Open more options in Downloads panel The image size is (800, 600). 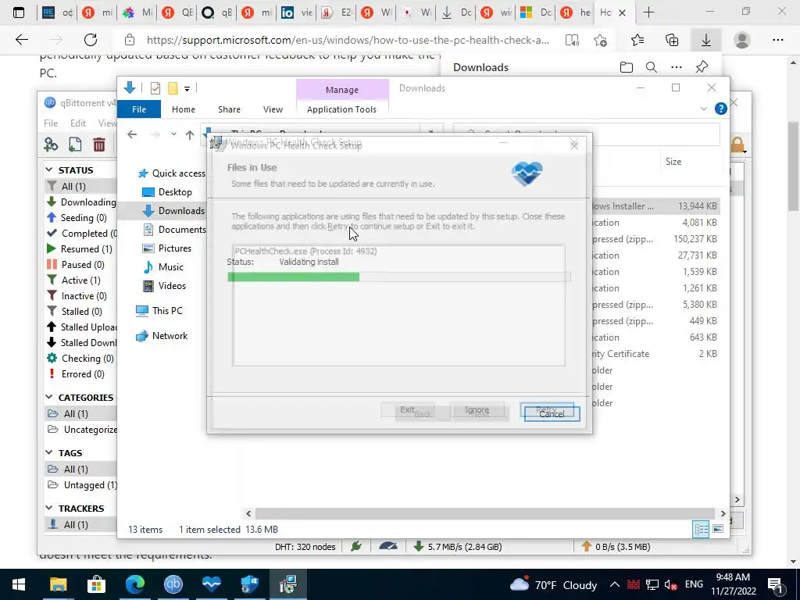click(x=677, y=67)
